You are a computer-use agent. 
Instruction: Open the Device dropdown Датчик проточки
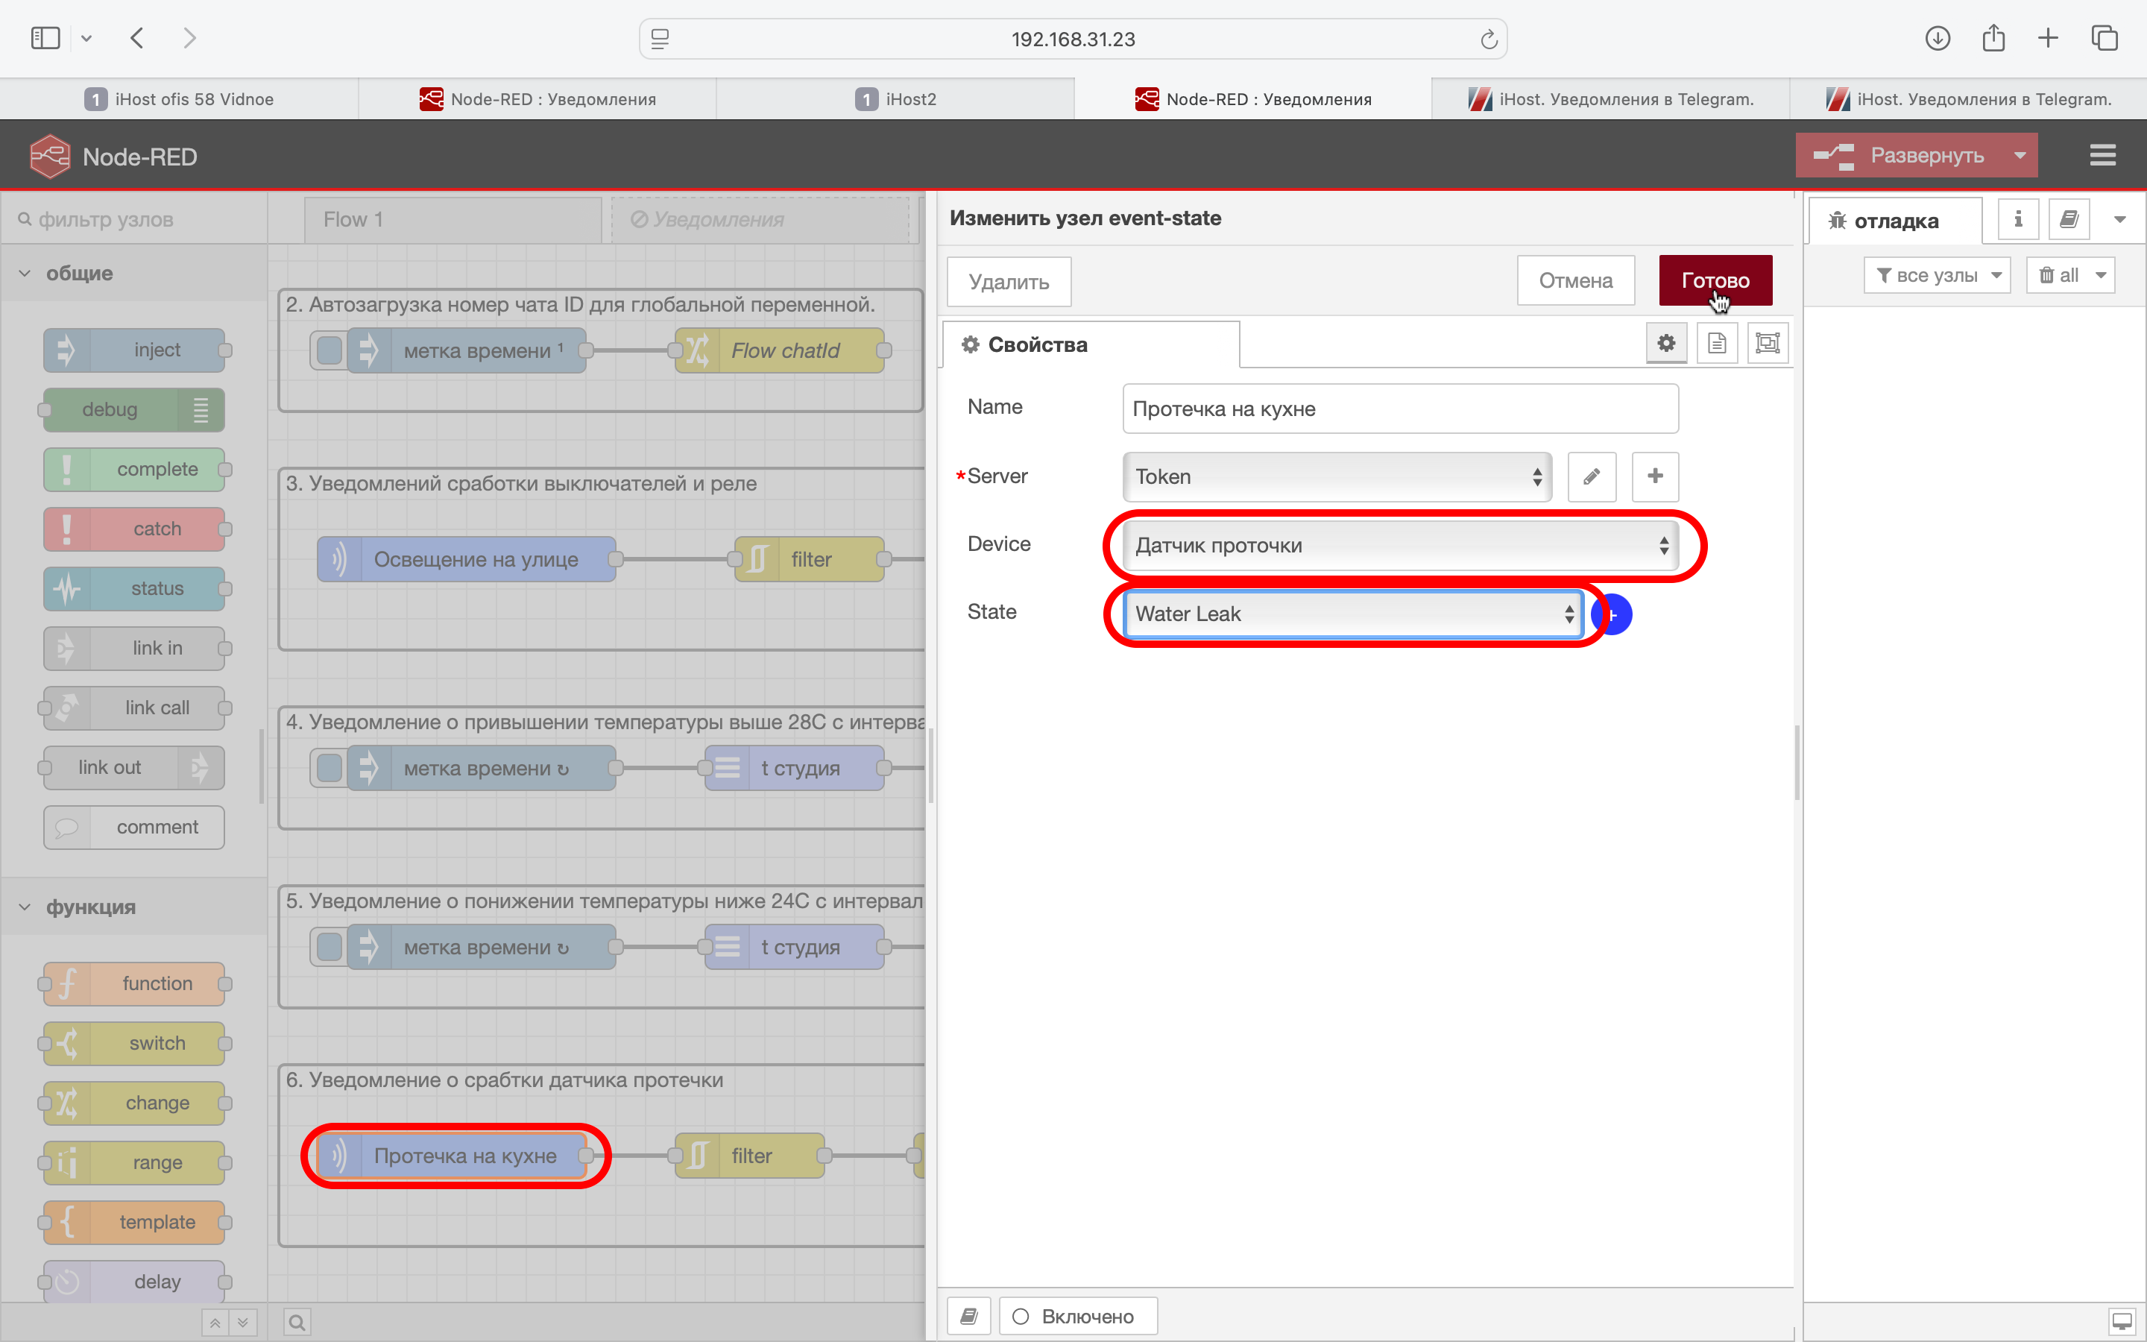click(1400, 545)
